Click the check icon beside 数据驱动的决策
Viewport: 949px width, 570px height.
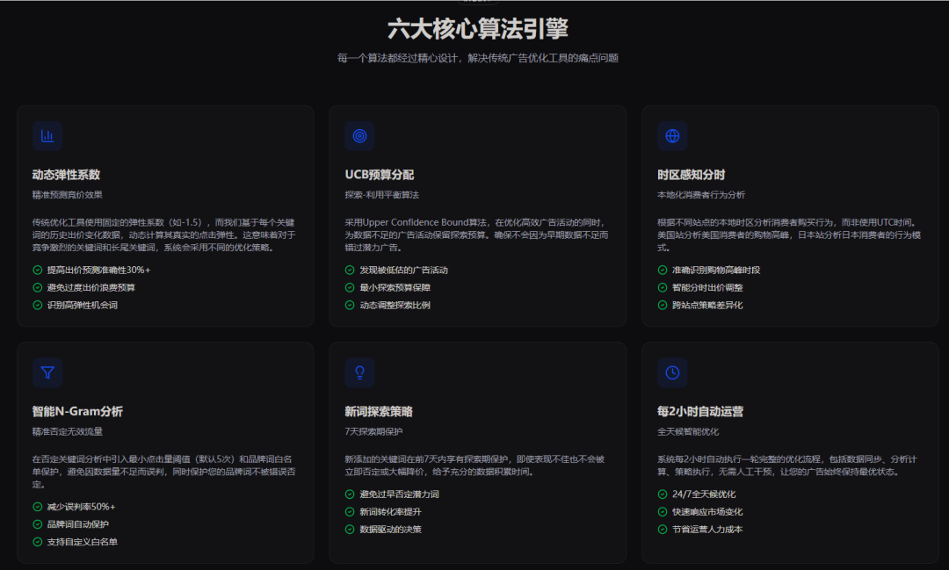click(350, 530)
